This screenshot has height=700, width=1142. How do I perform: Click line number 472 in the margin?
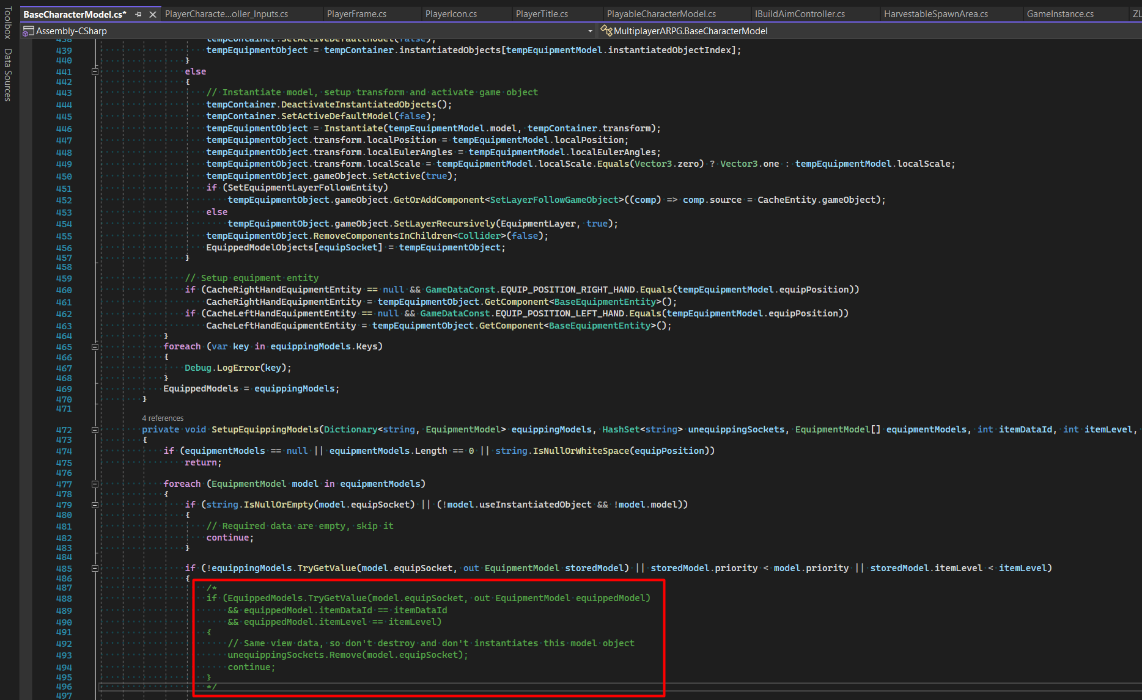63,429
